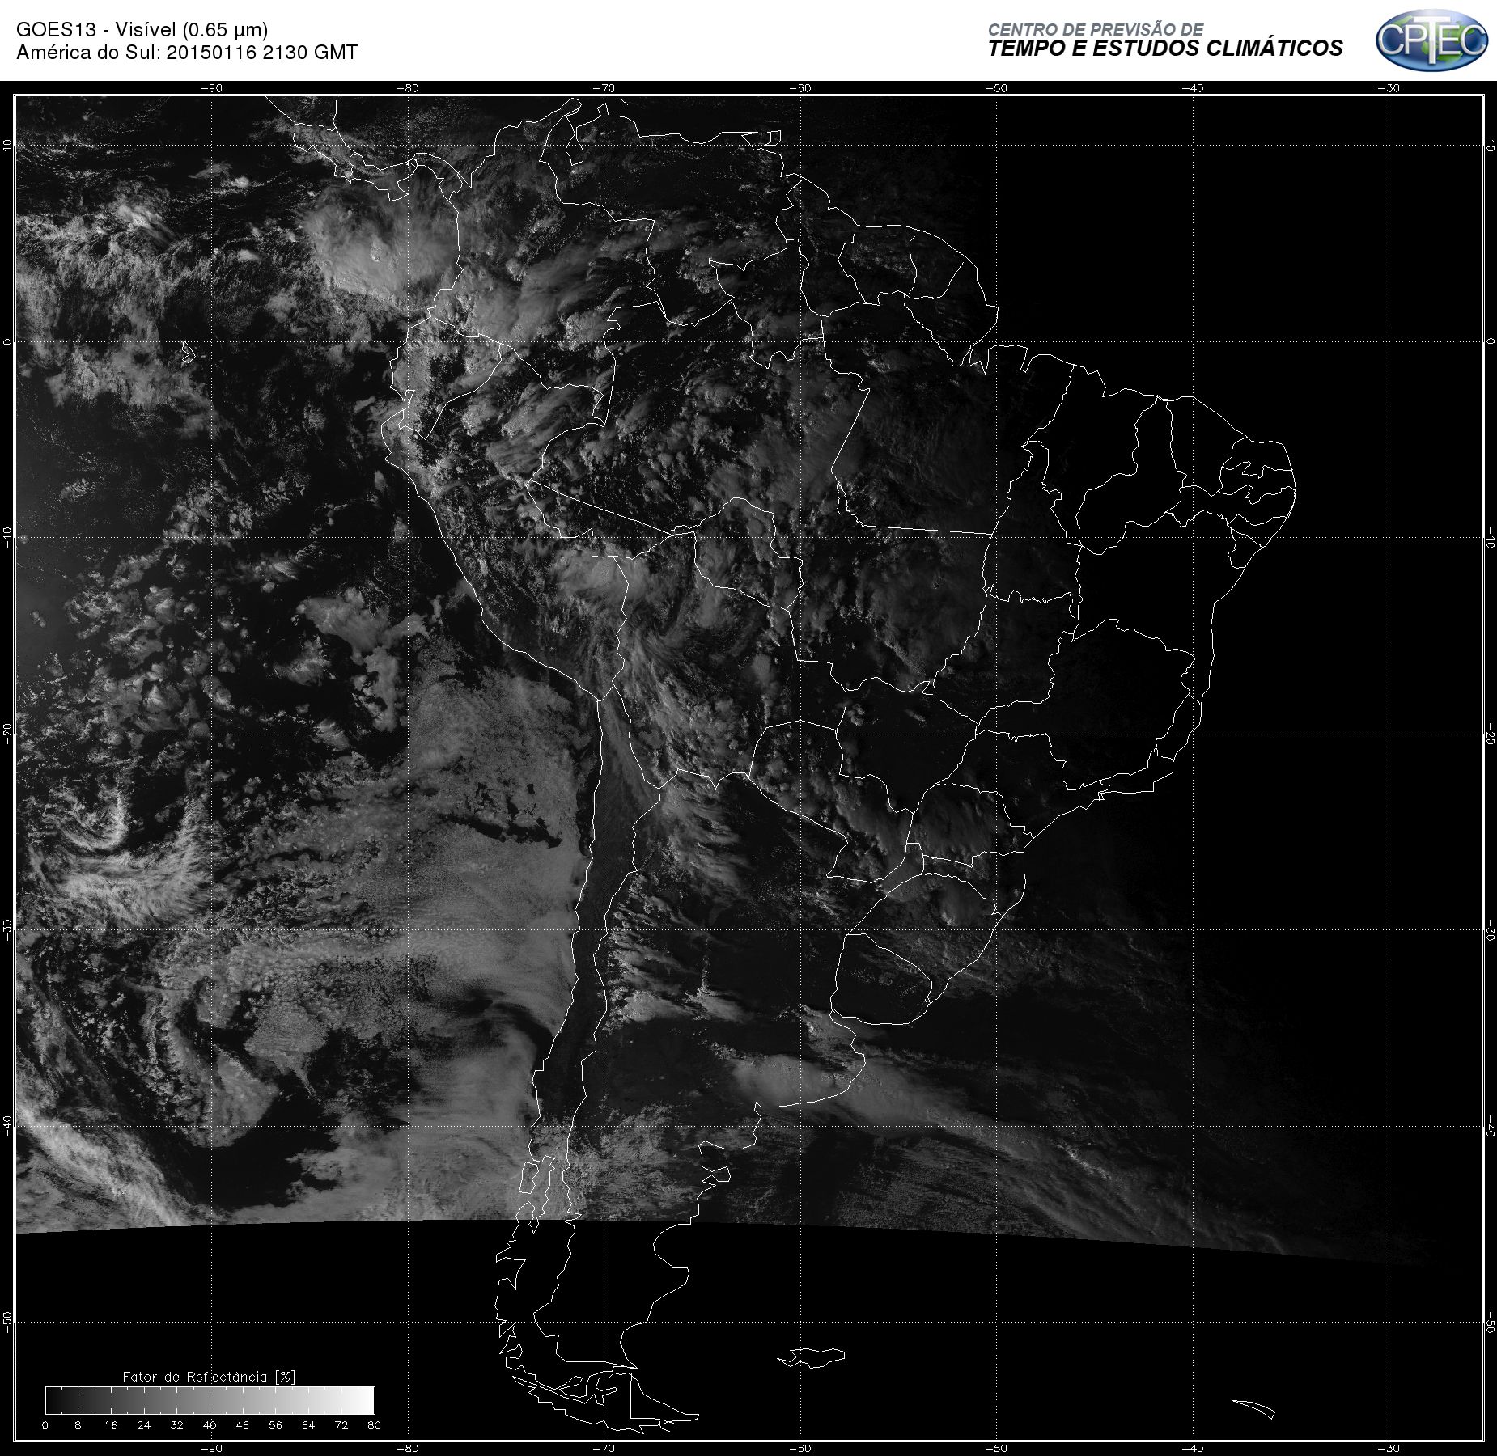Click the 24 tick under the color bar

[144, 1425]
